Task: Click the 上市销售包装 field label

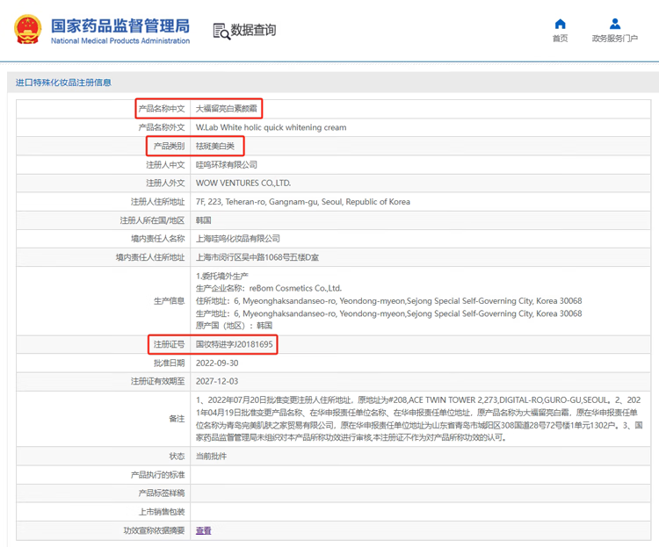Action: click(x=162, y=512)
